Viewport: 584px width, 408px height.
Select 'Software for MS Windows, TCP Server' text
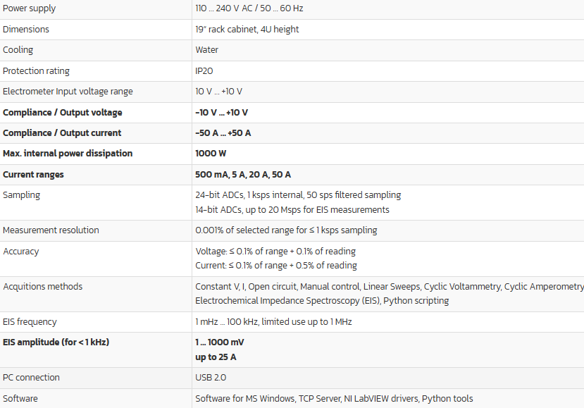(334, 398)
